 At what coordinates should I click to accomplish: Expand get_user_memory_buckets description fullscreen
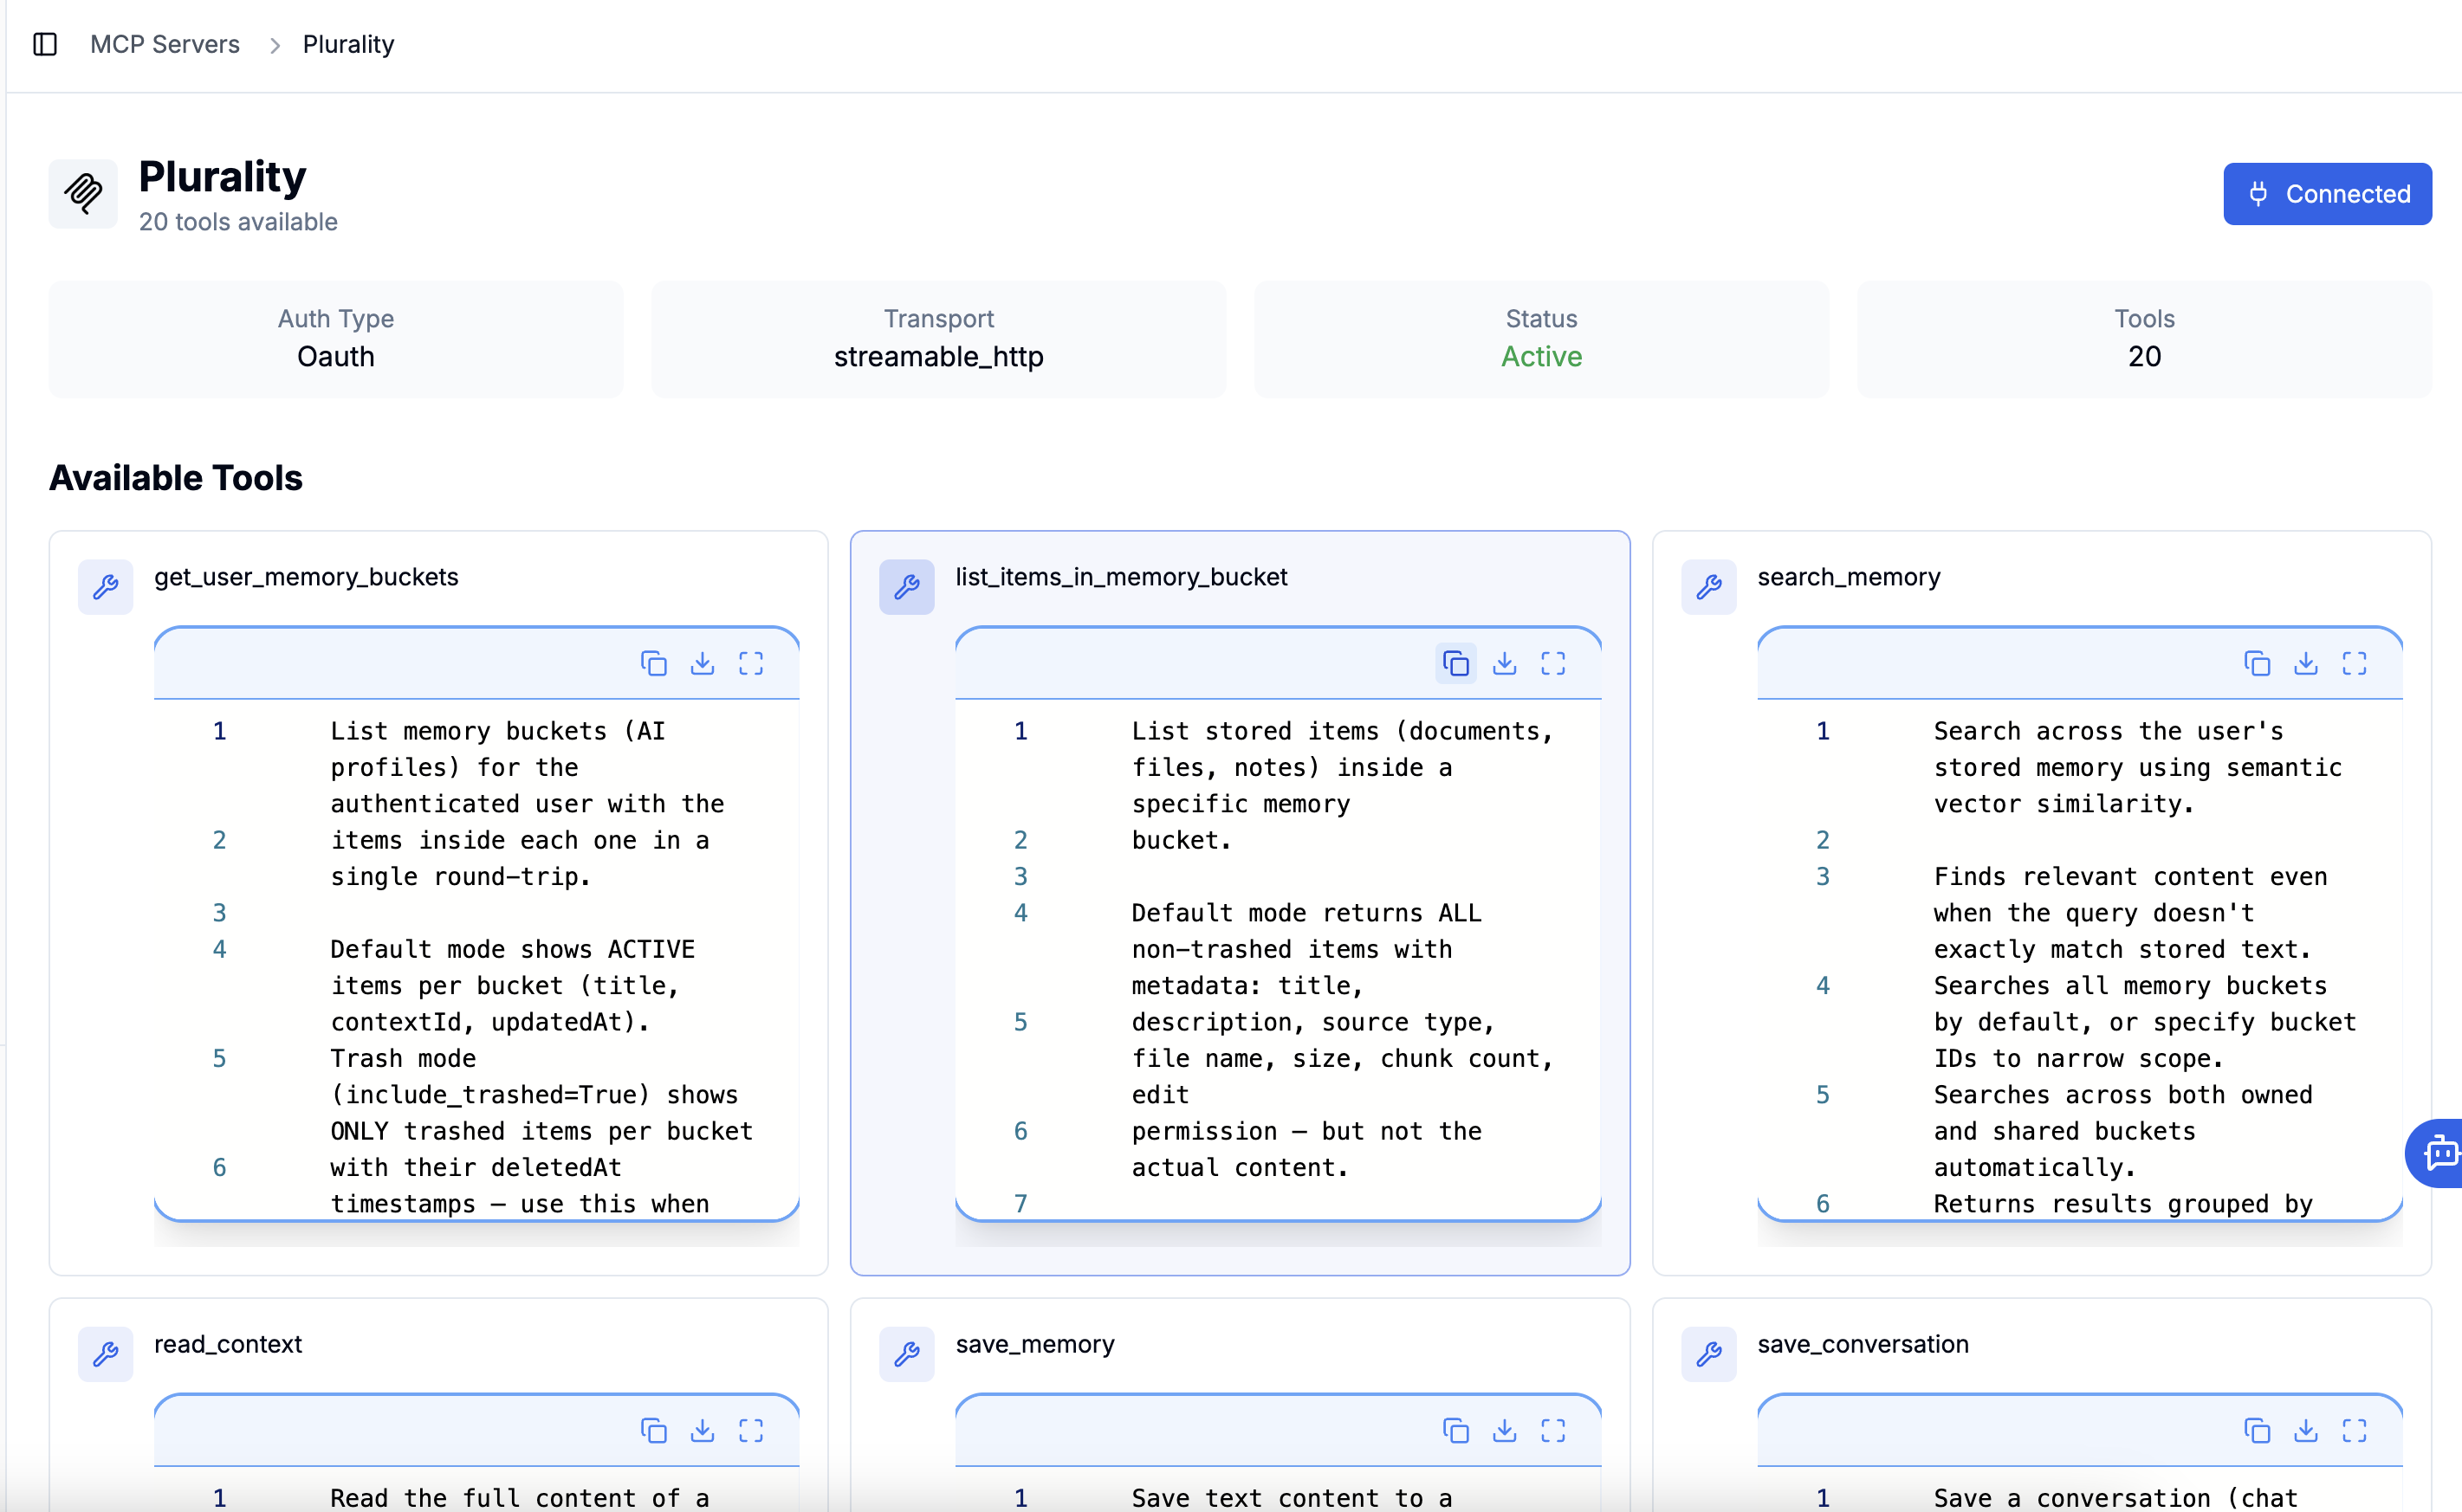(x=751, y=663)
